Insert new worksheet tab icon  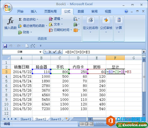(67, 119)
